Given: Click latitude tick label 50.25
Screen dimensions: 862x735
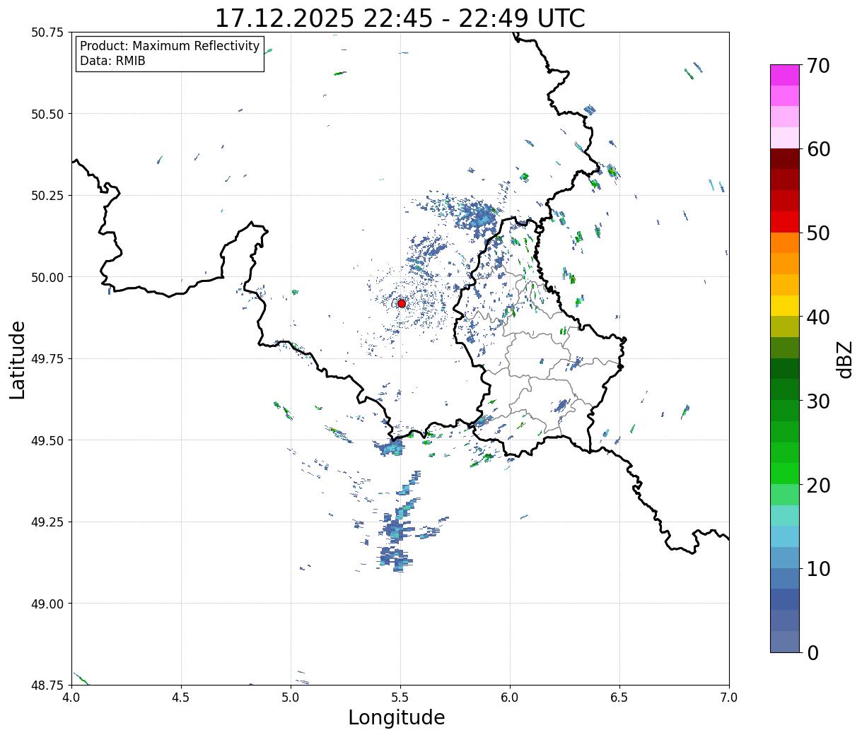Looking at the screenshot, I should pos(47,196).
